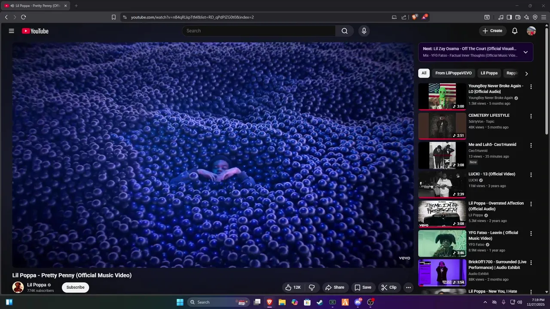Open CEMETERY LIFESTYLE video thumbnail

(442, 126)
